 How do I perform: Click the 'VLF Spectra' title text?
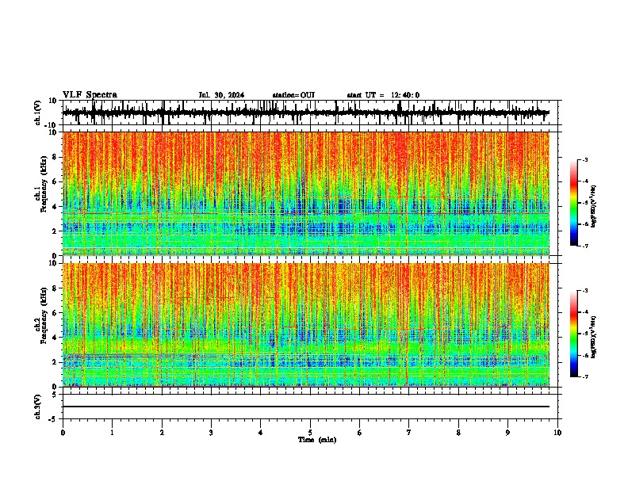coord(90,95)
